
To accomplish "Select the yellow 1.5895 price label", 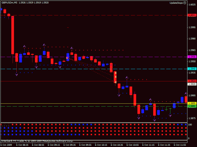I will [192, 103].
